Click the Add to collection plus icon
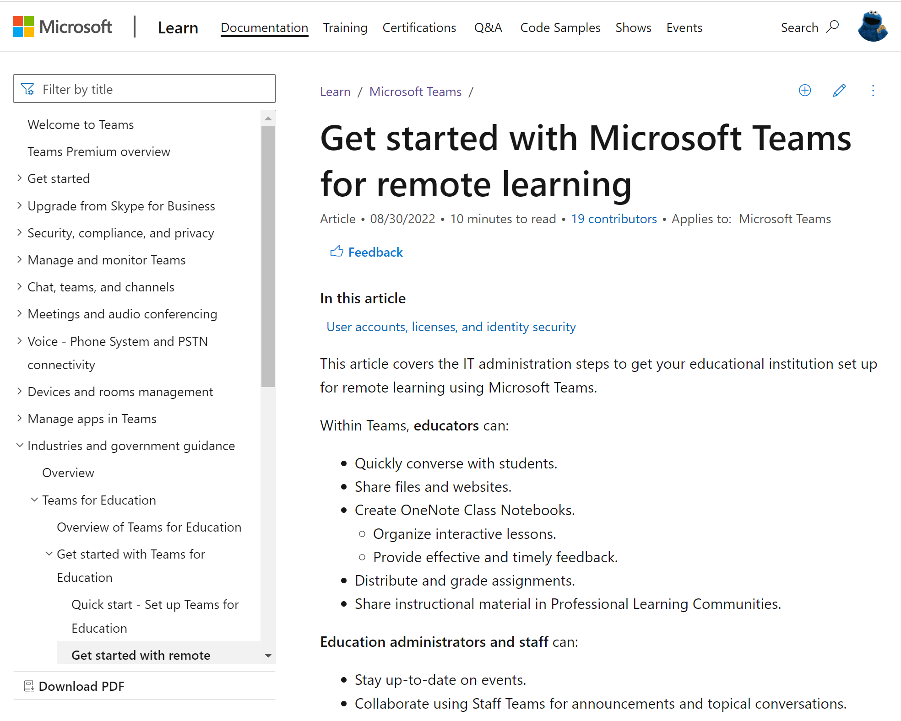 pos(804,90)
